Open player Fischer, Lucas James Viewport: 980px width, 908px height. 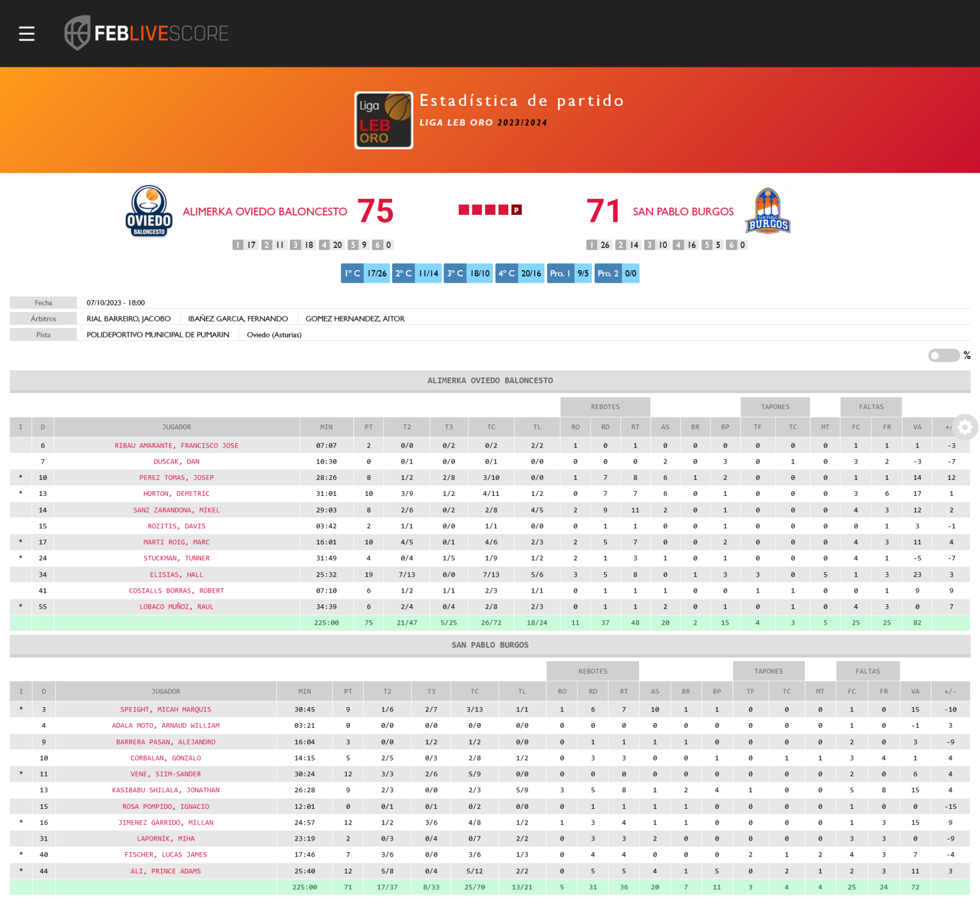point(165,855)
